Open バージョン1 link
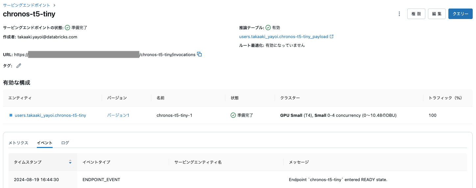476x188 pixels. click(x=118, y=115)
